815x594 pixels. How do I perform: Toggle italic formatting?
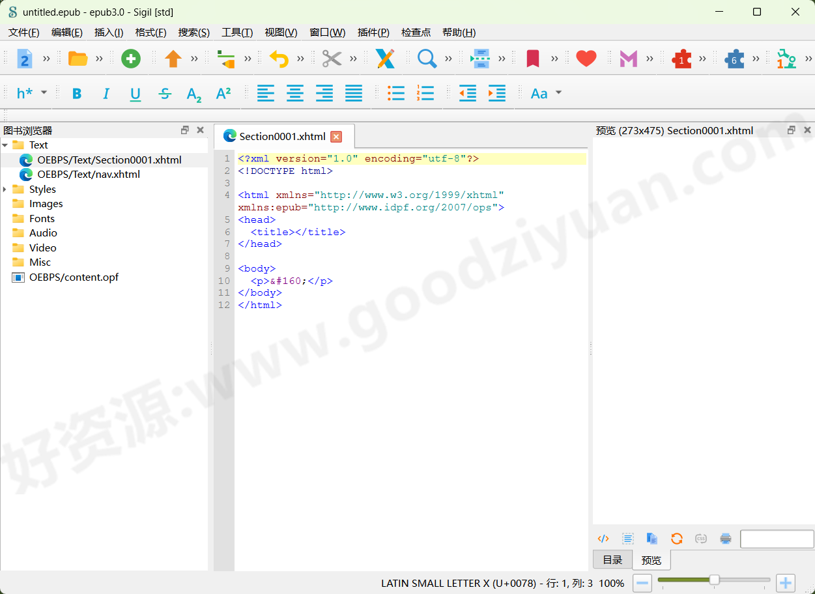106,93
